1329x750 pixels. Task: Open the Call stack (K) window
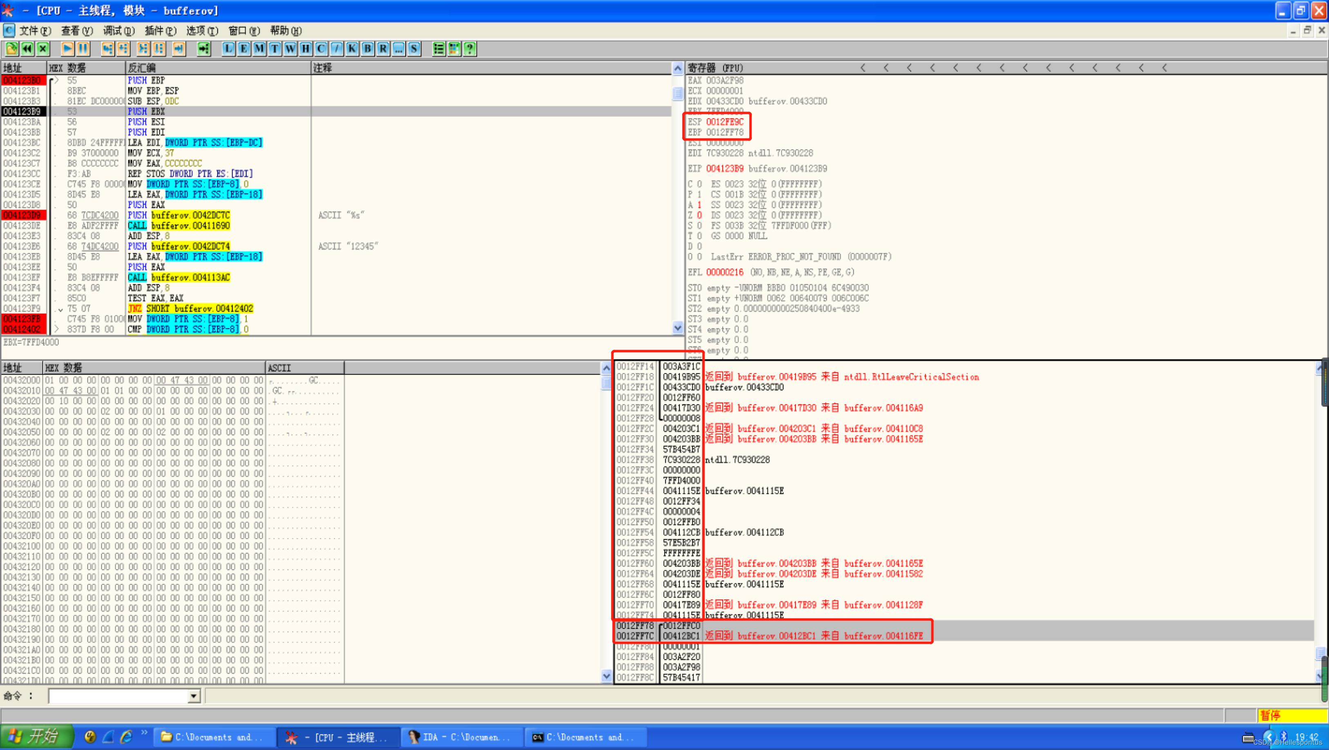(x=352, y=49)
